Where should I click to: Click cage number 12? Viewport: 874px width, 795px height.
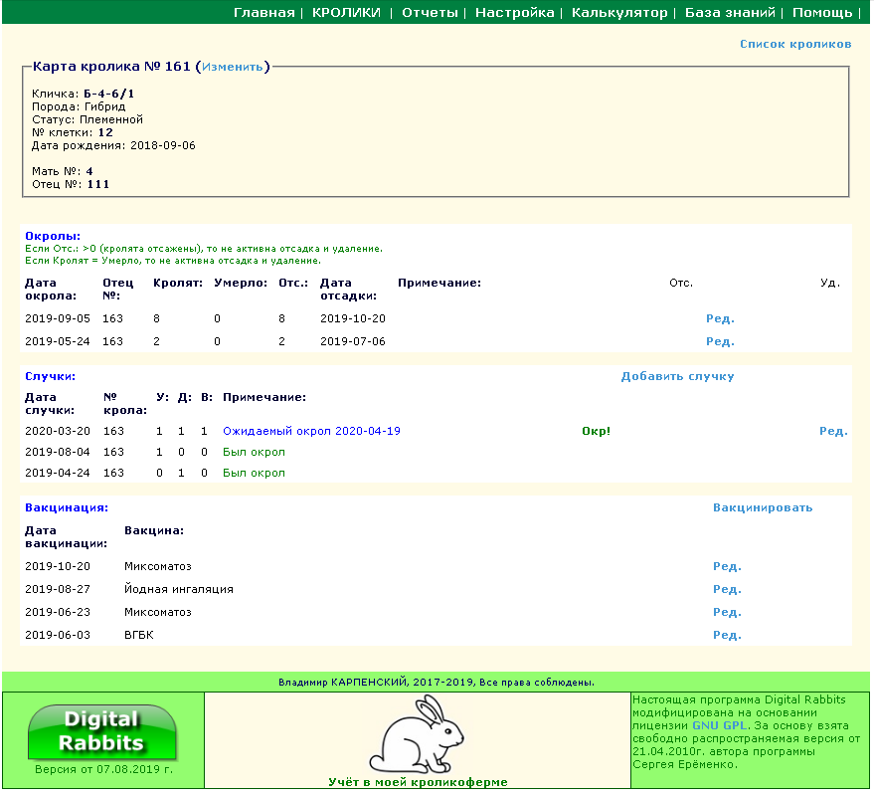[x=105, y=132]
